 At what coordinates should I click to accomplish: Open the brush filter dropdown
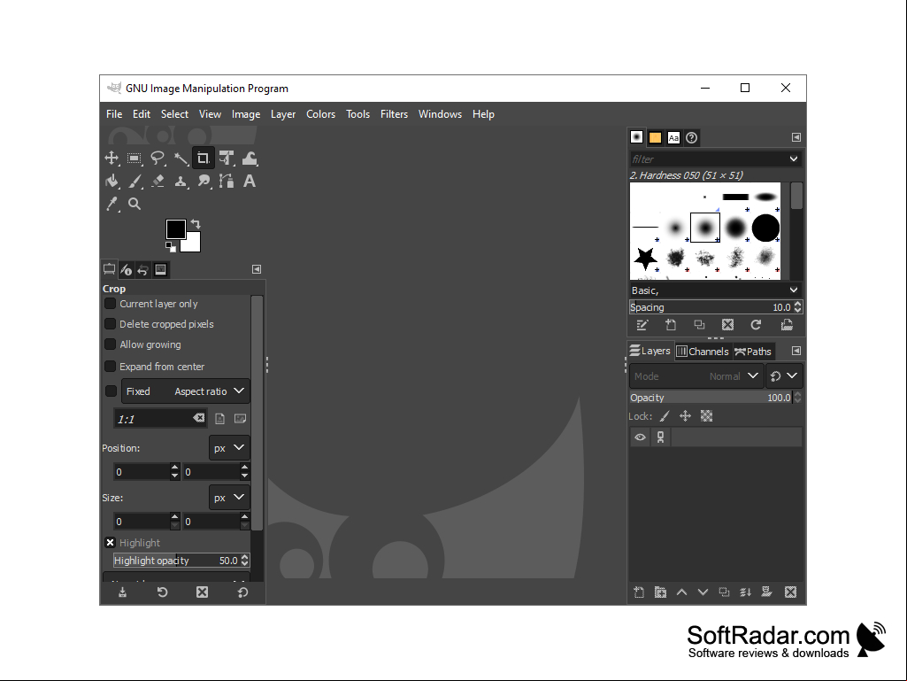794,159
